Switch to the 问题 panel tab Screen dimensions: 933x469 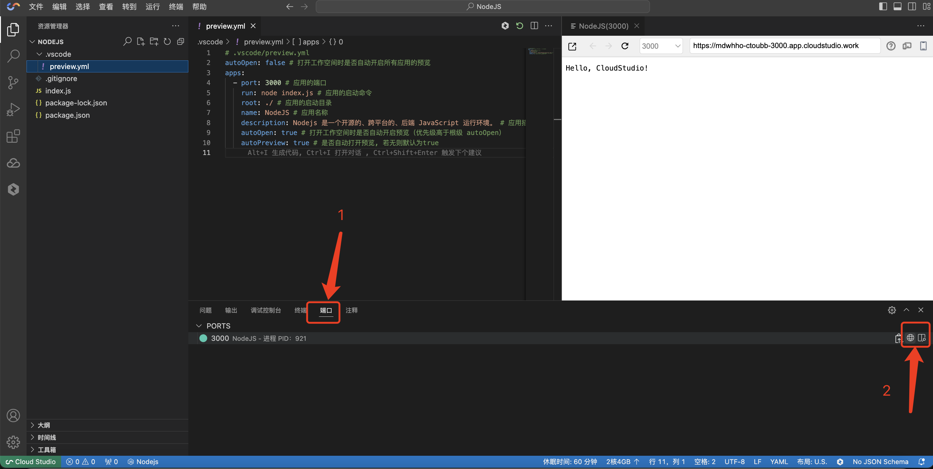click(x=205, y=310)
